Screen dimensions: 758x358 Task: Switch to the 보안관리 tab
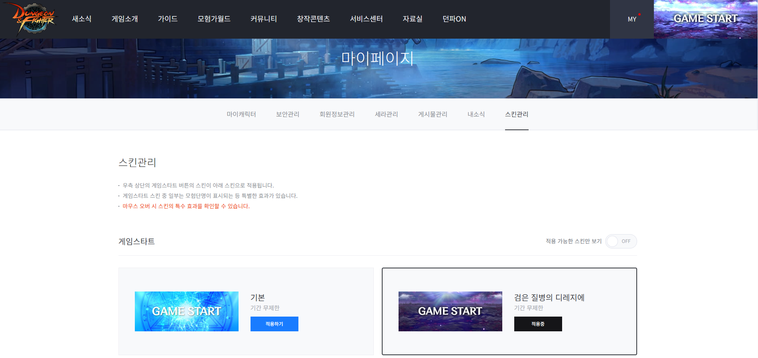click(x=287, y=114)
